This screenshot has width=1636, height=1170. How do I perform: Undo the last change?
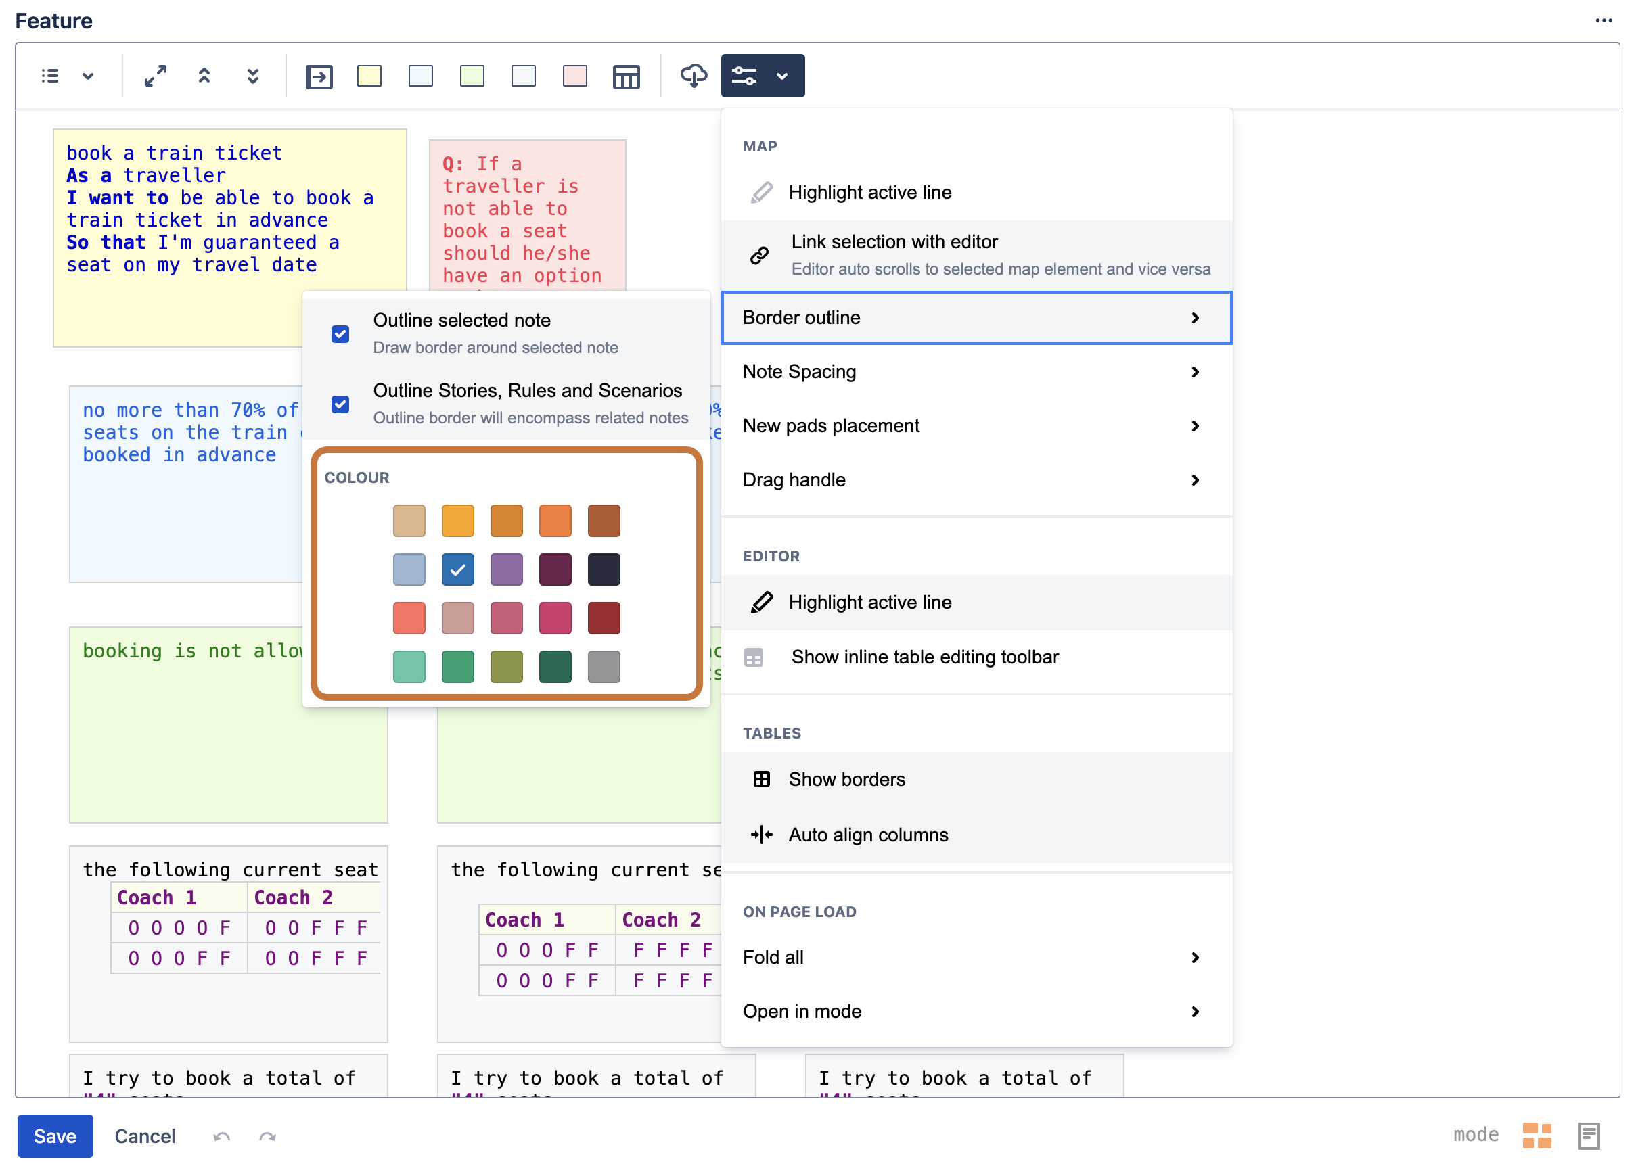[x=222, y=1137]
